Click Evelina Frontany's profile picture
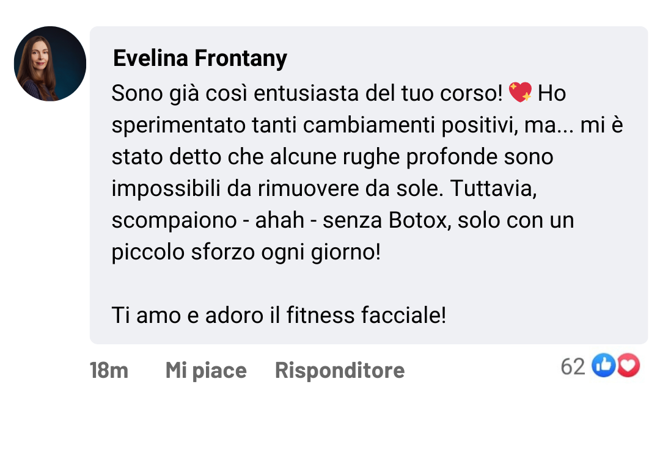The width and height of the screenshot is (660, 456). pos(50,63)
